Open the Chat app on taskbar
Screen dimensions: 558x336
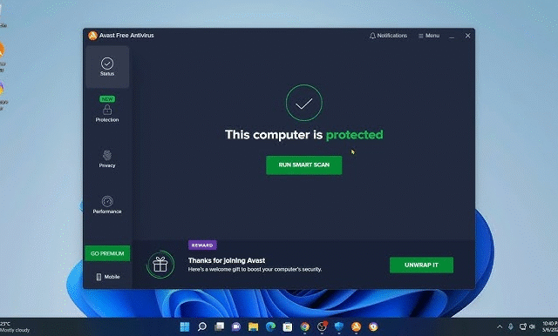236,326
